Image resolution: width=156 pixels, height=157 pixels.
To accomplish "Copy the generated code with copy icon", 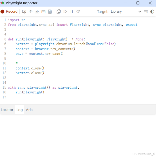I will point(59,12).
